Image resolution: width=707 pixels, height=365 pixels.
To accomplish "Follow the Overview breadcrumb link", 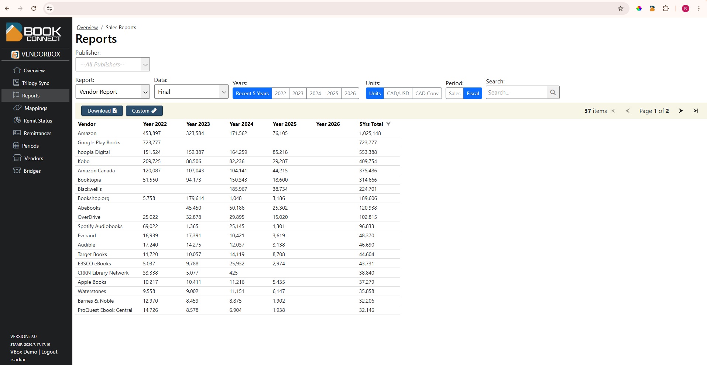I will pyautogui.click(x=87, y=27).
